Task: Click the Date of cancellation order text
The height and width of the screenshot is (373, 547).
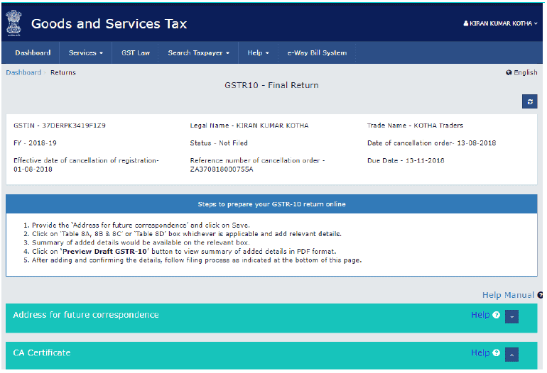Action: [431, 143]
